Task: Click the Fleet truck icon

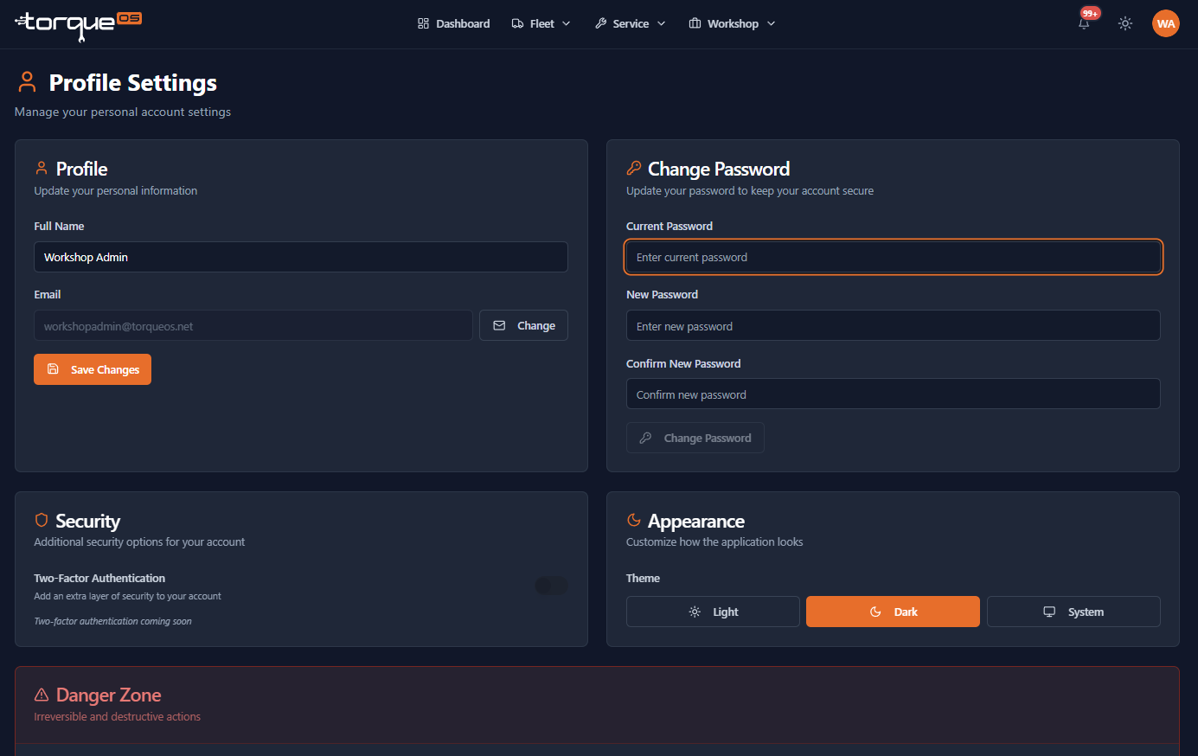Action: pos(517,23)
